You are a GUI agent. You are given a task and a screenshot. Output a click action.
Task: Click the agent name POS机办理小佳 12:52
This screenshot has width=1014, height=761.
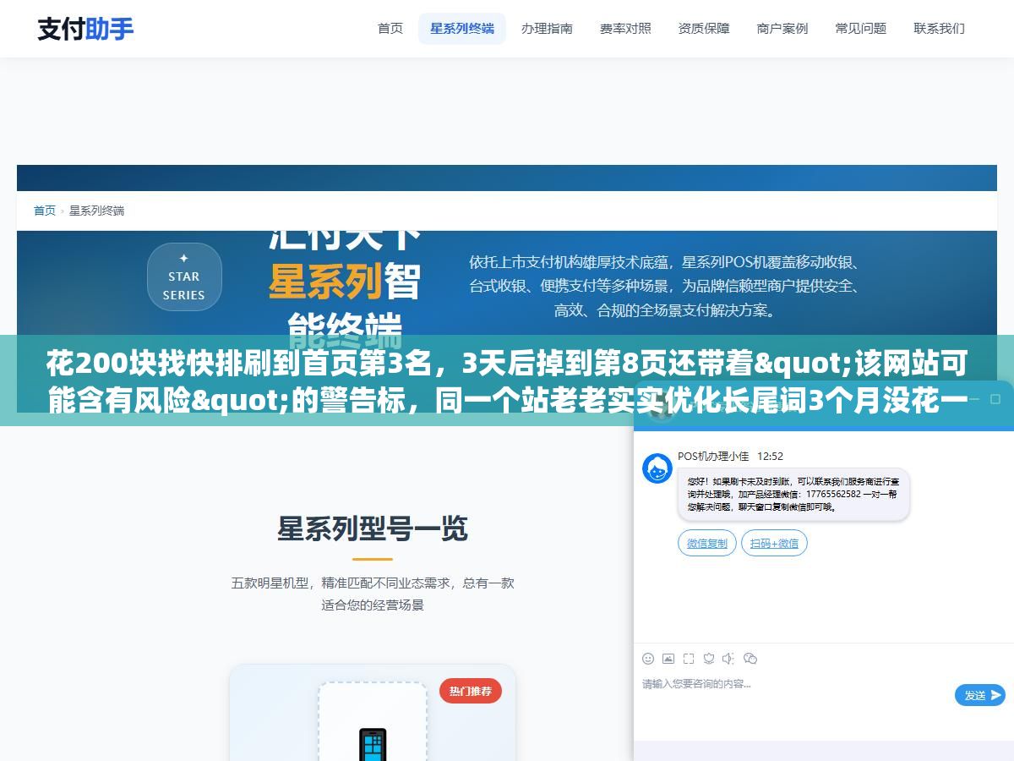click(731, 456)
